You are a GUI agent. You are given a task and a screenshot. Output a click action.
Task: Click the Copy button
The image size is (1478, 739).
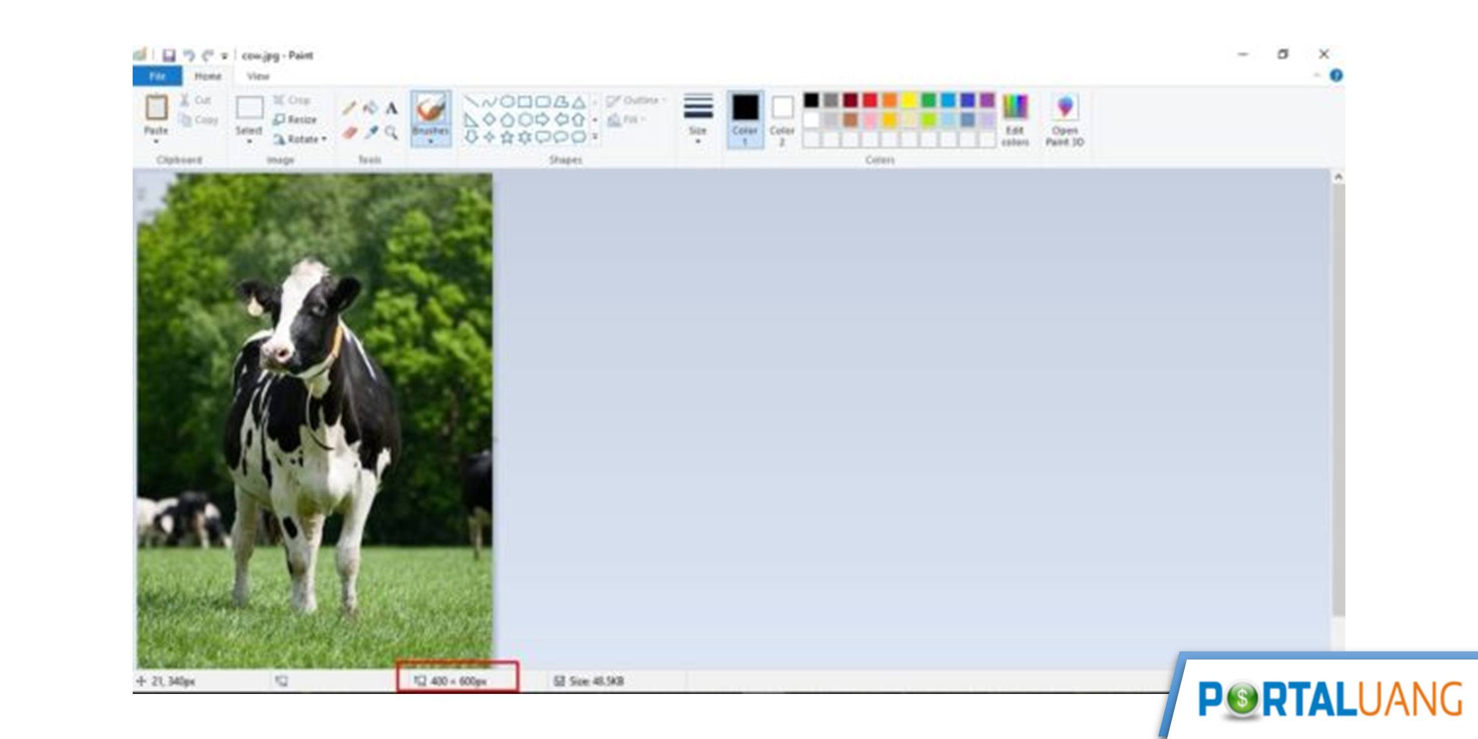198,120
